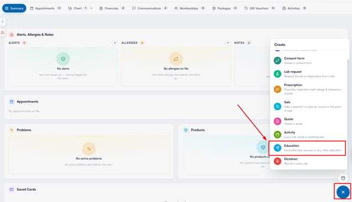Choose Dictation from the Create menu
The height and width of the screenshot is (202, 352).
(309, 161)
